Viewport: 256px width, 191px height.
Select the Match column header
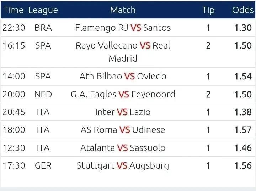point(123,10)
